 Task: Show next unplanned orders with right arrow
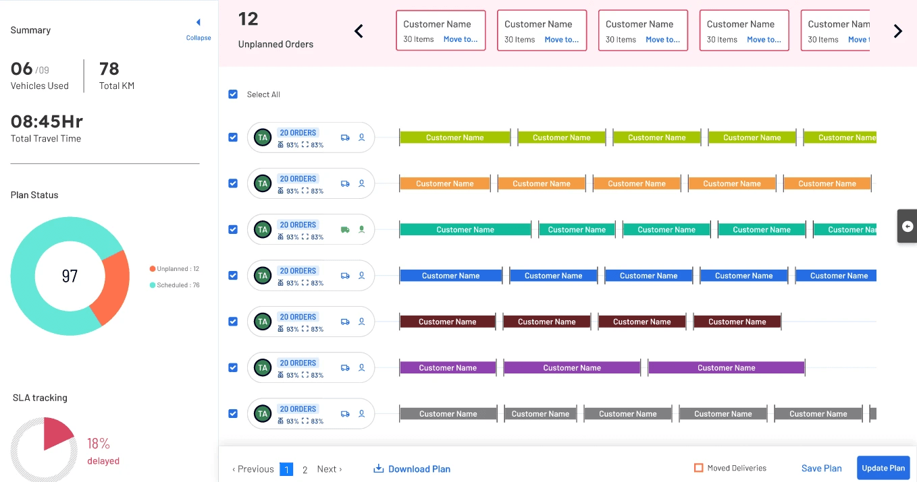coord(897,31)
